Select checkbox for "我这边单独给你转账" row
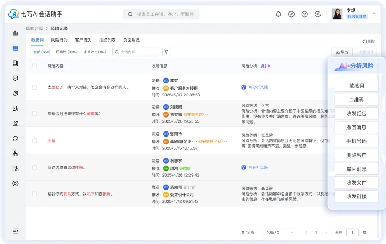The width and height of the screenshot is (386, 244). [35, 167]
